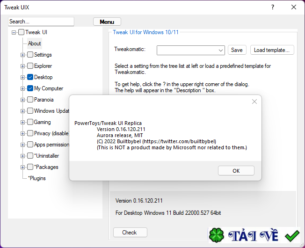Tick the Settings checkbox

click(30, 55)
